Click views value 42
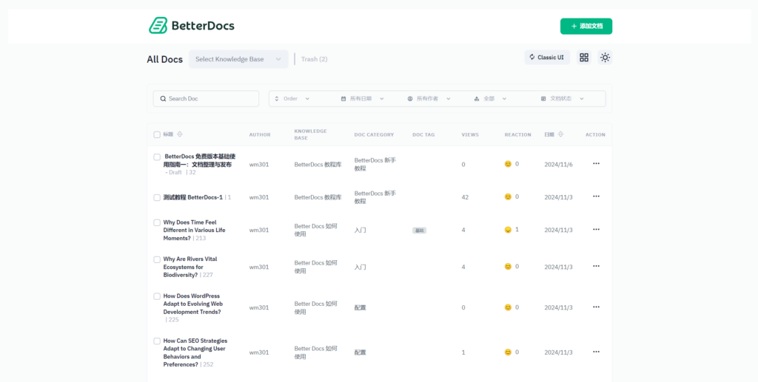This screenshot has width=758, height=382. 465,197
